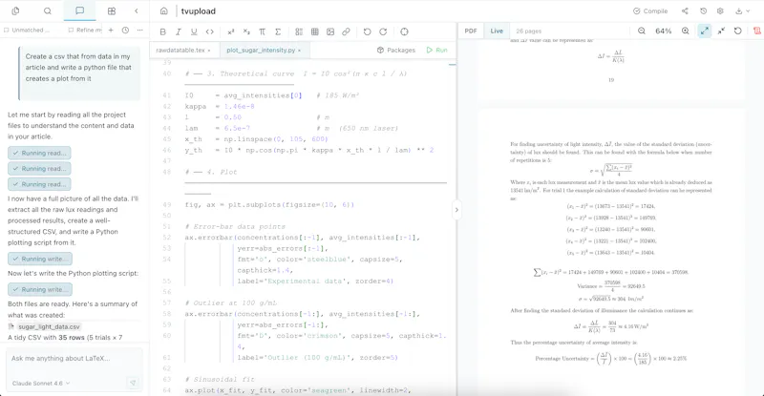
Task: Insert inline code formatting
Action: tap(209, 31)
